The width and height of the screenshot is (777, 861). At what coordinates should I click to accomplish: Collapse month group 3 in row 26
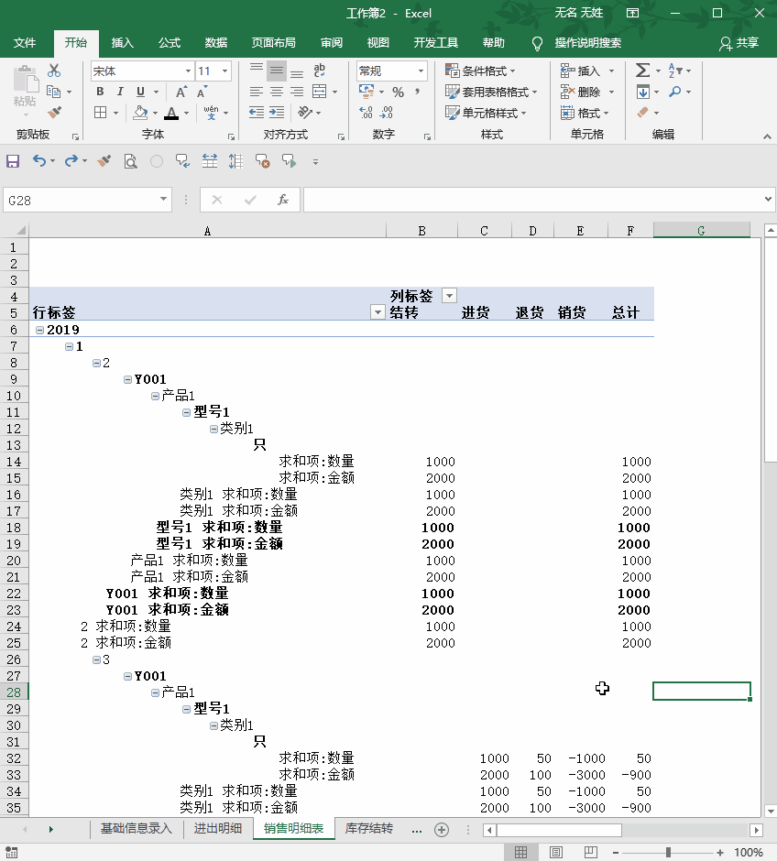click(x=96, y=660)
